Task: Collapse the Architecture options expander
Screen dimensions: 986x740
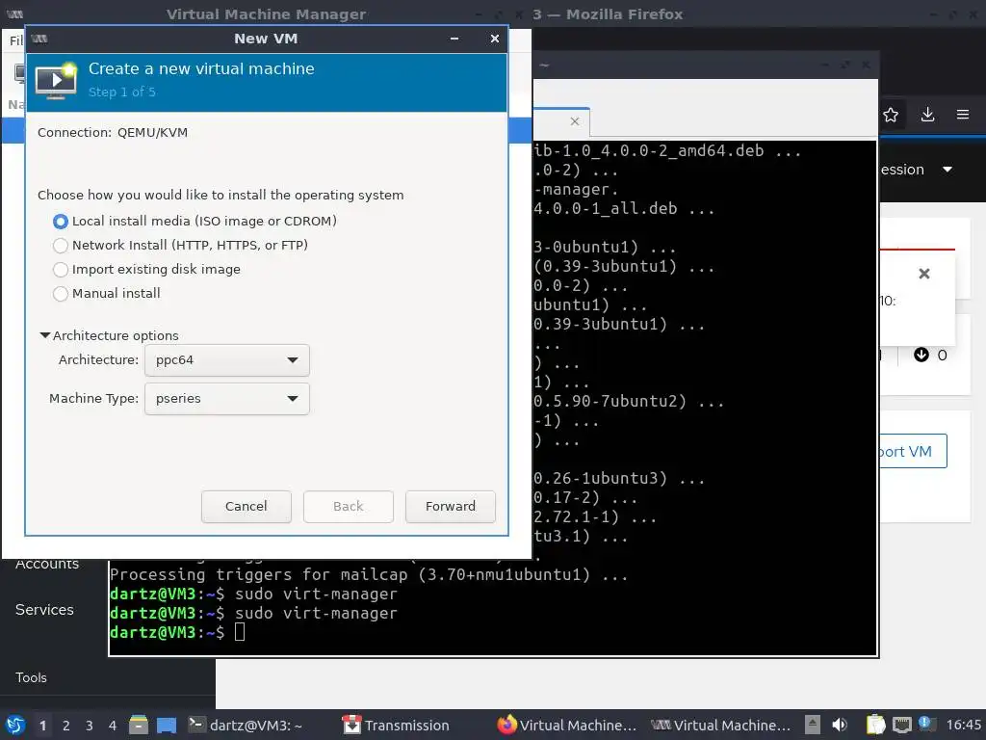Action: tap(109, 335)
